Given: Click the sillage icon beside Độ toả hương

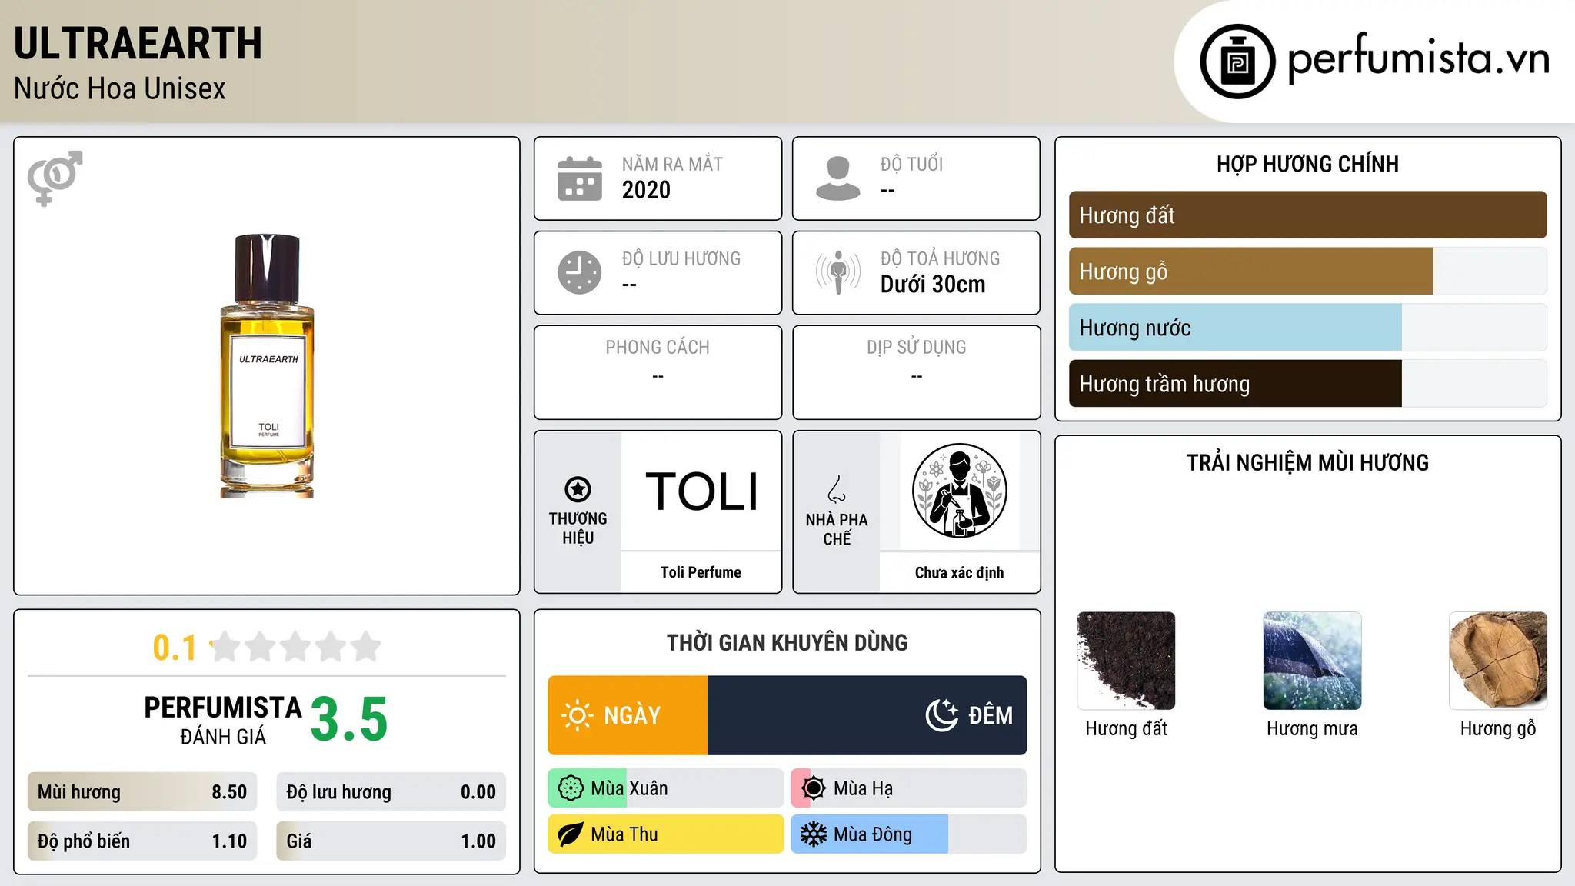Looking at the screenshot, I should click(838, 272).
